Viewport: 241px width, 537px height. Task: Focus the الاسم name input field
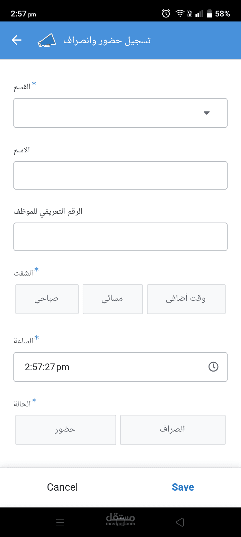pyautogui.click(x=120, y=175)
